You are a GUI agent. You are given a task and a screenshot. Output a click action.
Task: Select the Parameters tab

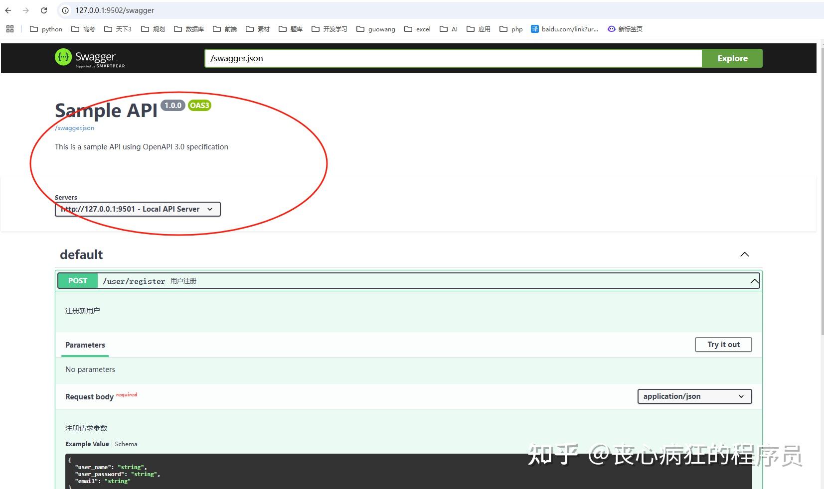click(85, 345)
